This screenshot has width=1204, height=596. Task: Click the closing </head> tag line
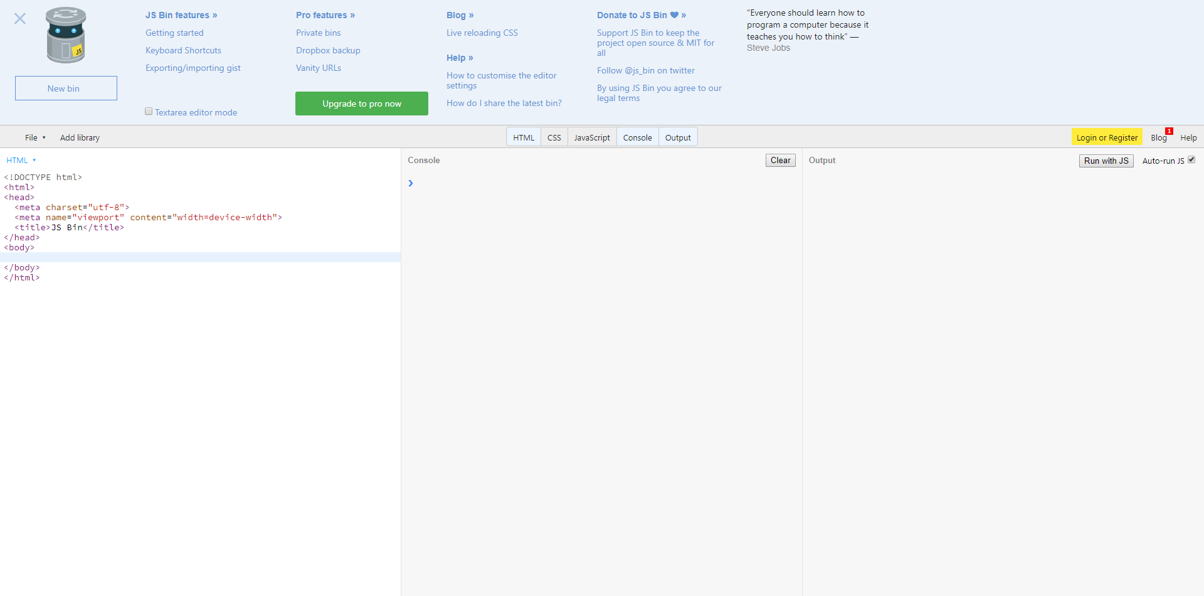pos(22,237)
